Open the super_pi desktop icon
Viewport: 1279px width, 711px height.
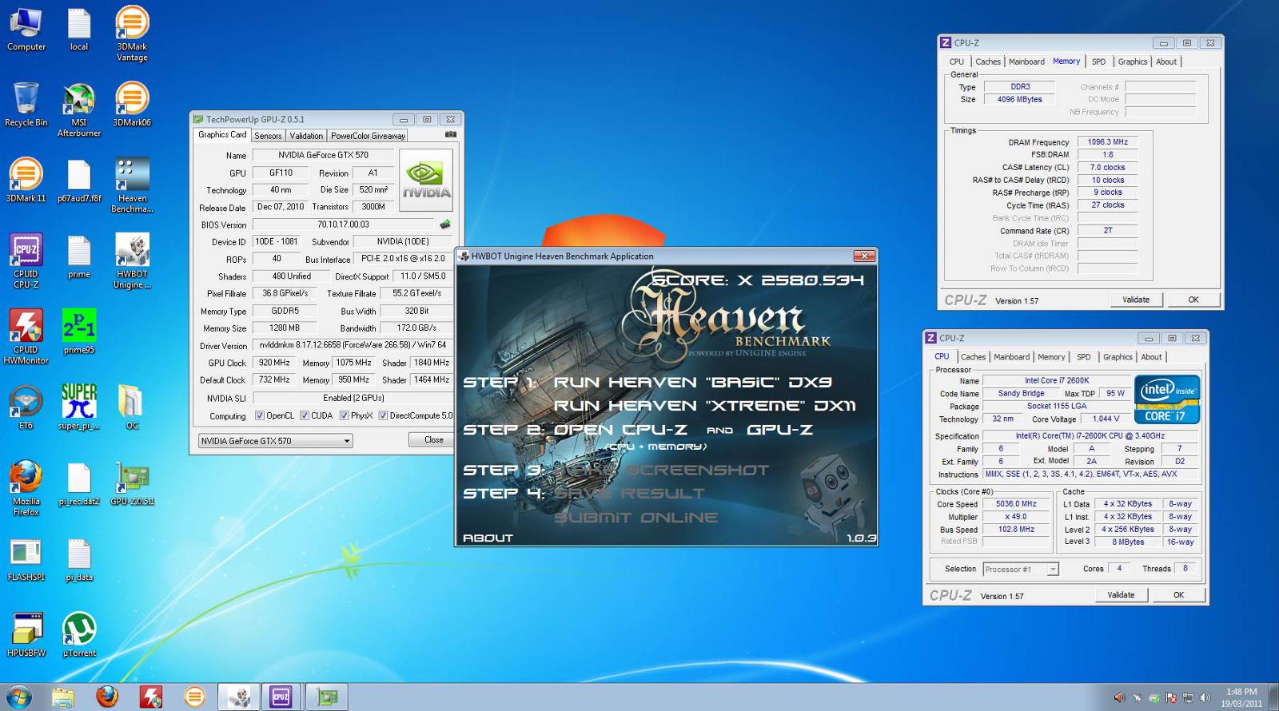coord(79,407)
